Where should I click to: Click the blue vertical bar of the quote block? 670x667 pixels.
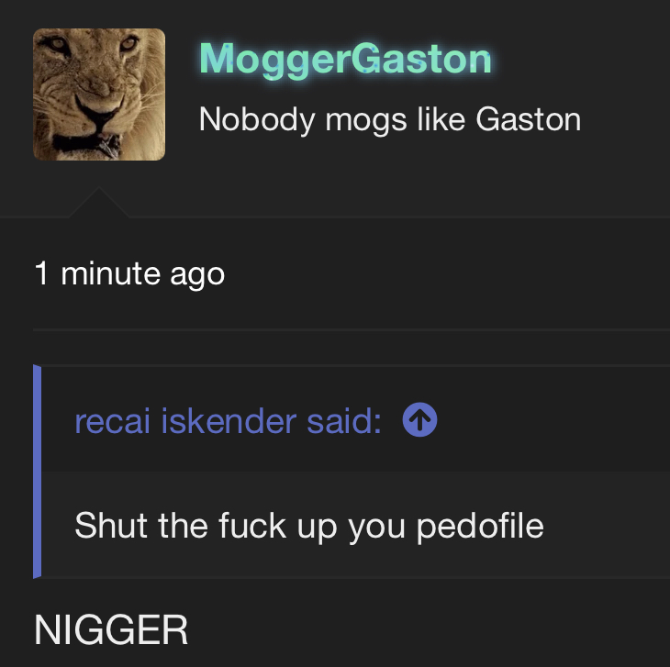coord(38,472)
